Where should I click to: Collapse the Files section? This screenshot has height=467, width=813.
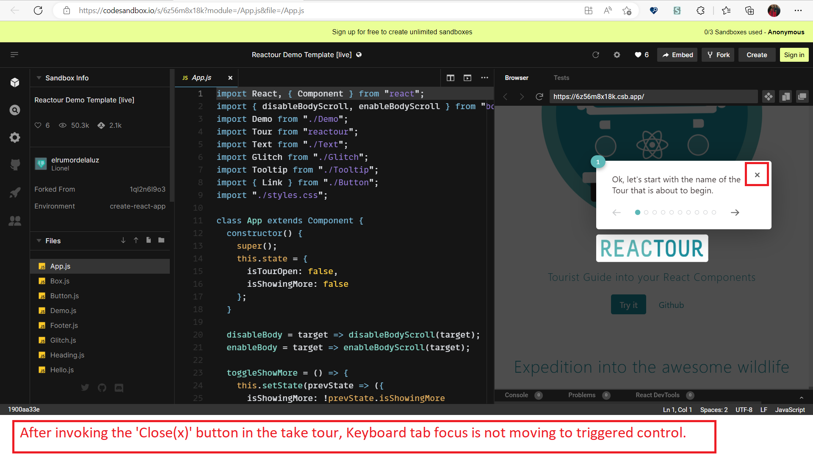[x=39, y=241]
